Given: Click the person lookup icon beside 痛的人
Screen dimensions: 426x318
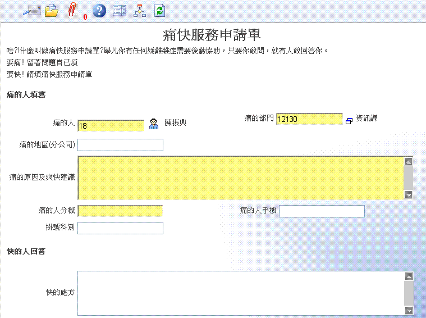Looking at the screenshot, I should (x=154, y=124).
